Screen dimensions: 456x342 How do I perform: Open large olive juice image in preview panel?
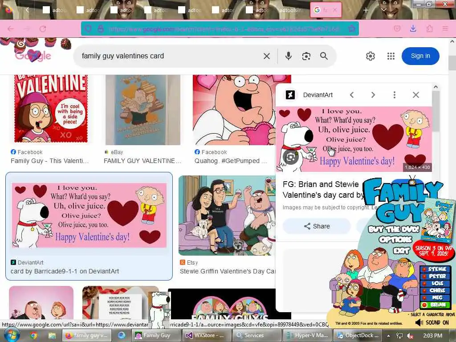(x=354, y=139)
